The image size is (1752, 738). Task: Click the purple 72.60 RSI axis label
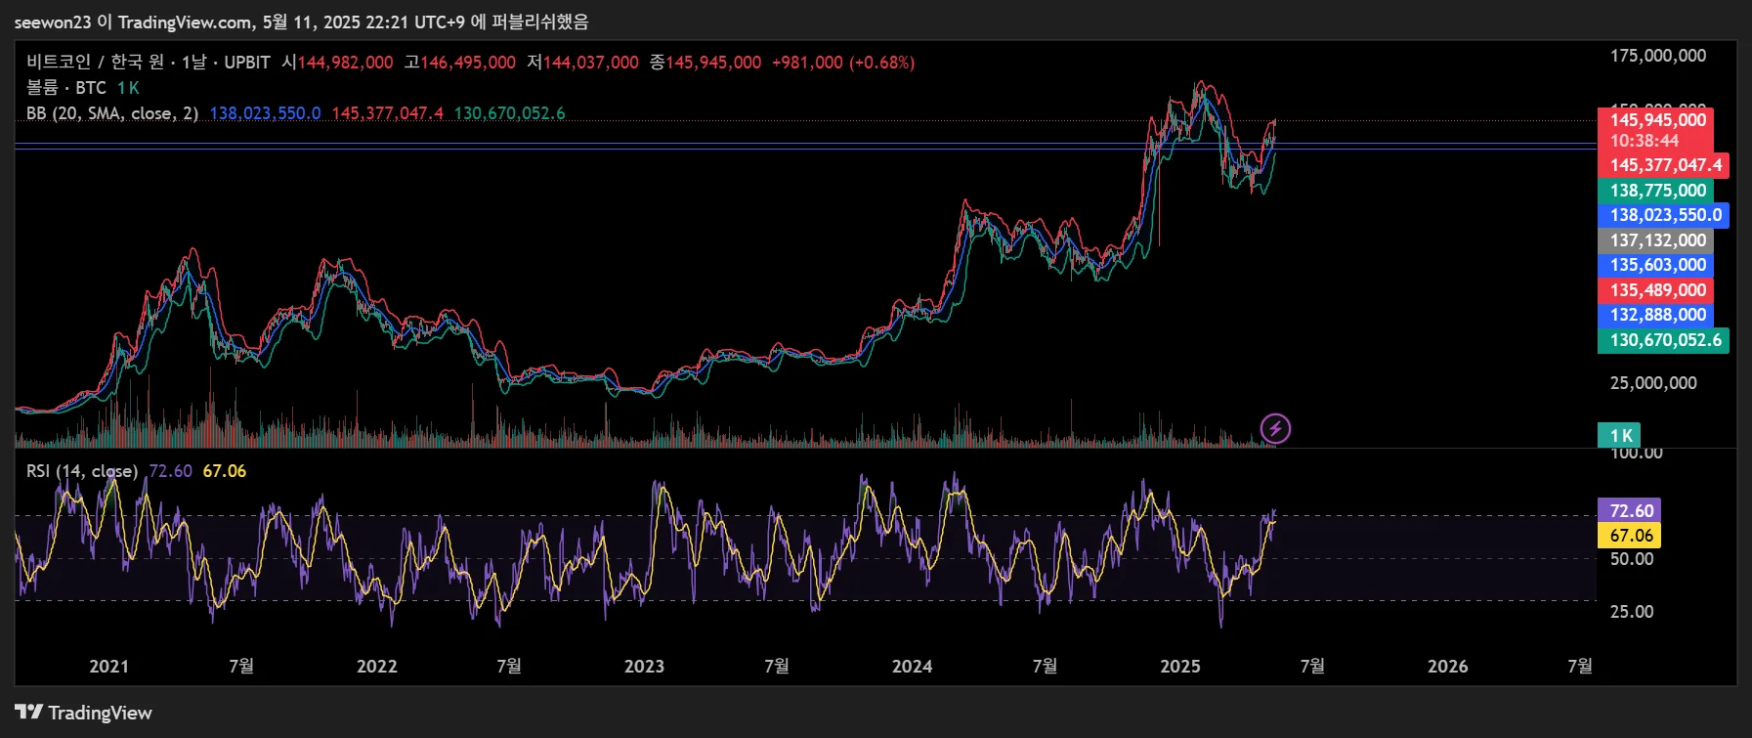pyautogui.click(x=1630, y=511)
